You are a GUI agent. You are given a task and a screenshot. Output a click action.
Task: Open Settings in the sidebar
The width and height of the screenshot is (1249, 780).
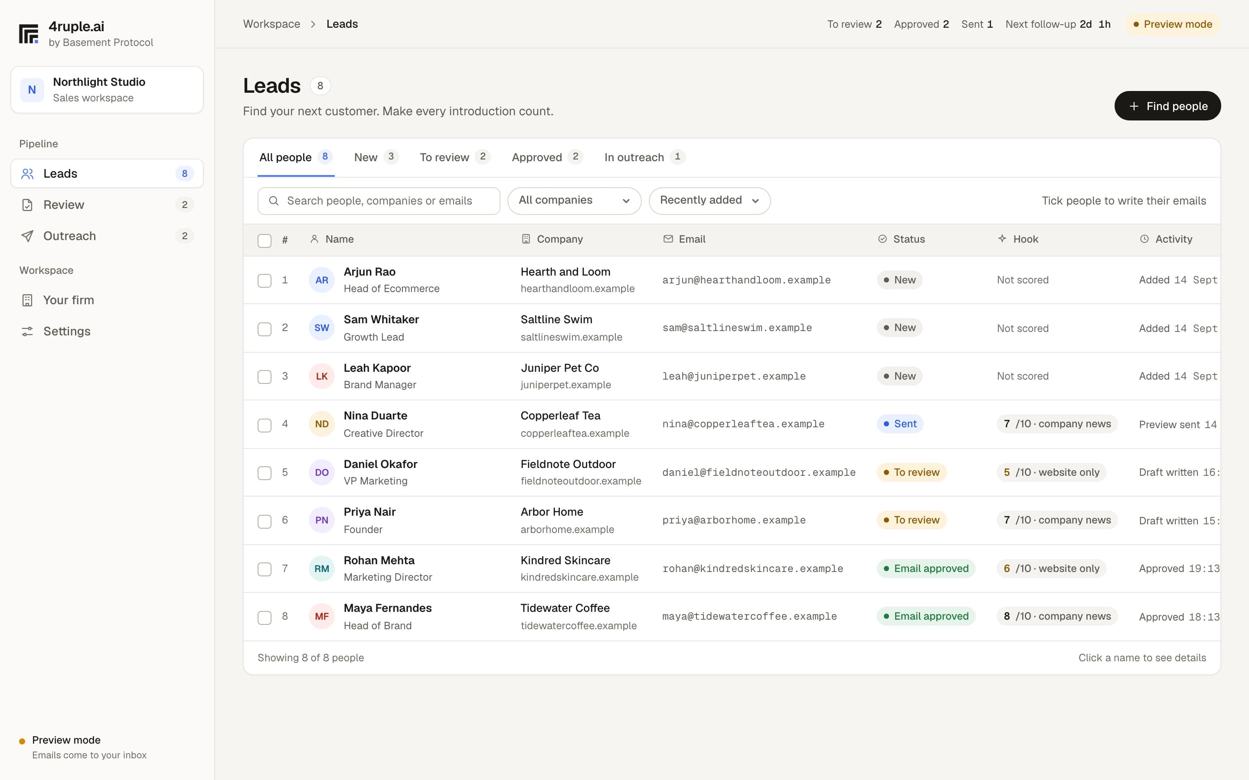tap(108, 331)
